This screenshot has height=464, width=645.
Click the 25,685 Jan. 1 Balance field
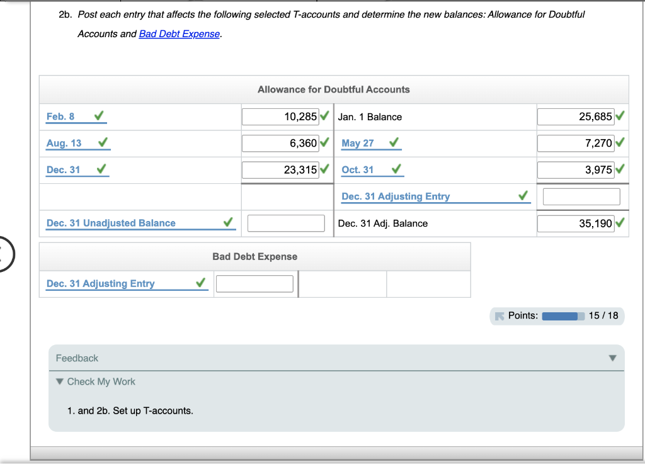tap(576, 116)
